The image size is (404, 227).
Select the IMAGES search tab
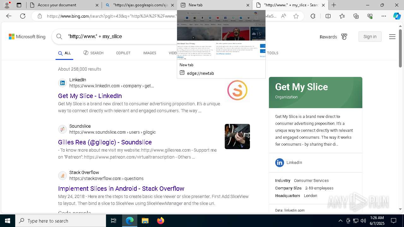point(150,53)
